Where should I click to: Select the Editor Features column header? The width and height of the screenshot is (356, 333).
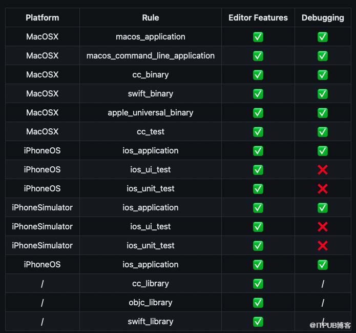coord(258,18)
